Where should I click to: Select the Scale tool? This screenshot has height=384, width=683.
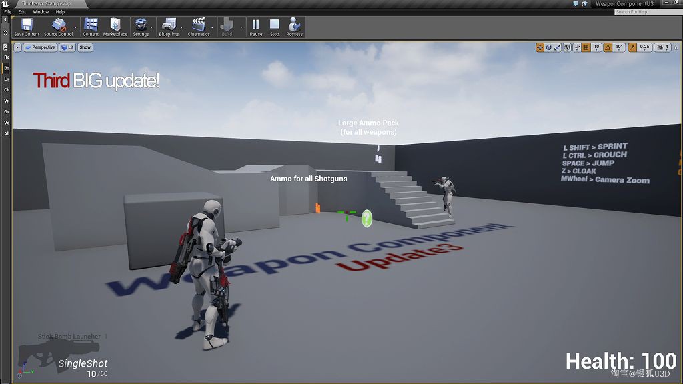558,47
